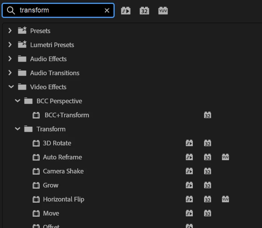The width and height of the screenshot is (262, 228).
Task: Expand the Audio Effects folder
Action: 10,59
